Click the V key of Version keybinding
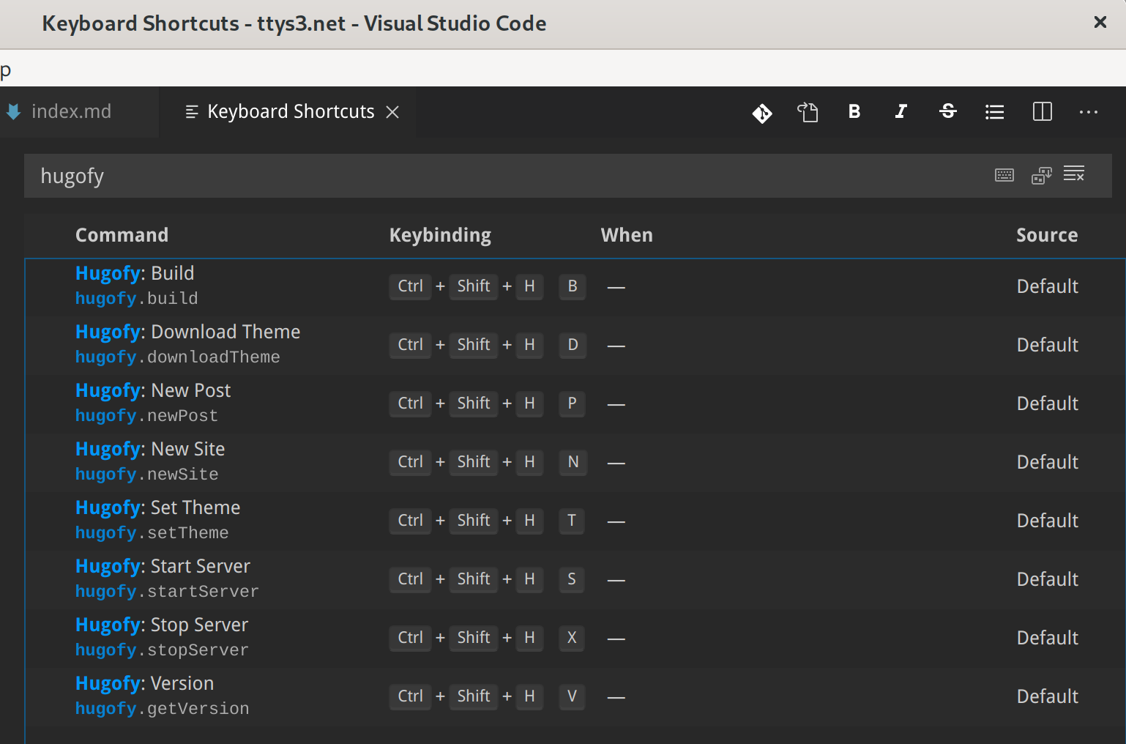Viewport: 1126px width, 744px height. [572, 696]
